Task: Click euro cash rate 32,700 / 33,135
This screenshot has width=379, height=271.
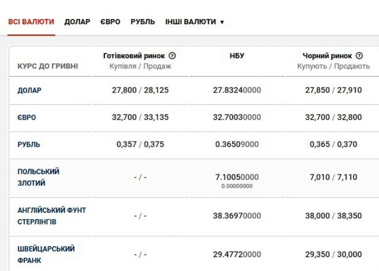Action: pos(140,117)
